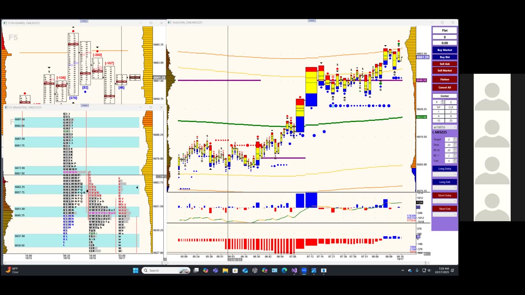Image resolution: width=525 pixels, height=295 pixels.
Task: Open the dropdown below Short Exit
Action: pyautogui.click(x=445, y=214)
